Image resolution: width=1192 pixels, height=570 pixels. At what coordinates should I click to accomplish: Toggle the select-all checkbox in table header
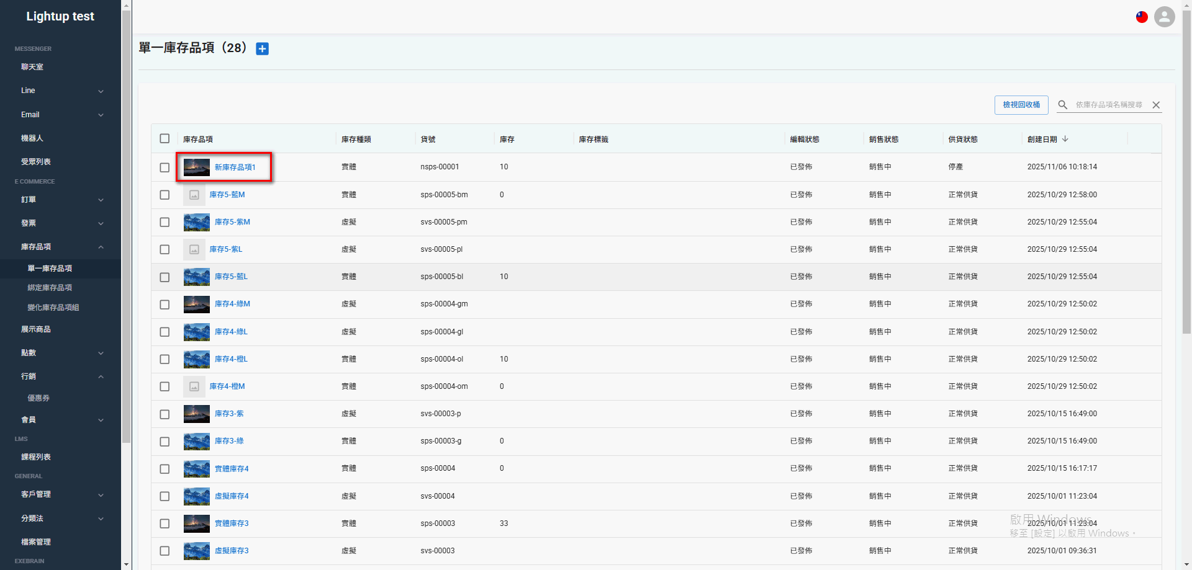pos(165,138)
